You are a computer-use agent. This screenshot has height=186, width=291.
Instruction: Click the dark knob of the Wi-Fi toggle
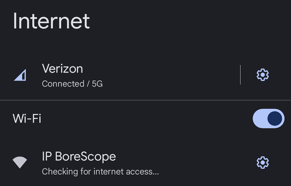click(275, 118)
